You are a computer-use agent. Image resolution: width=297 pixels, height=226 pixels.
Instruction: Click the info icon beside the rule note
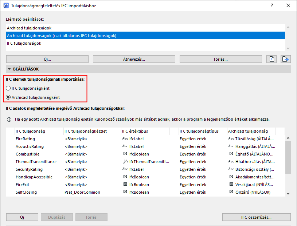pos(9,120)
